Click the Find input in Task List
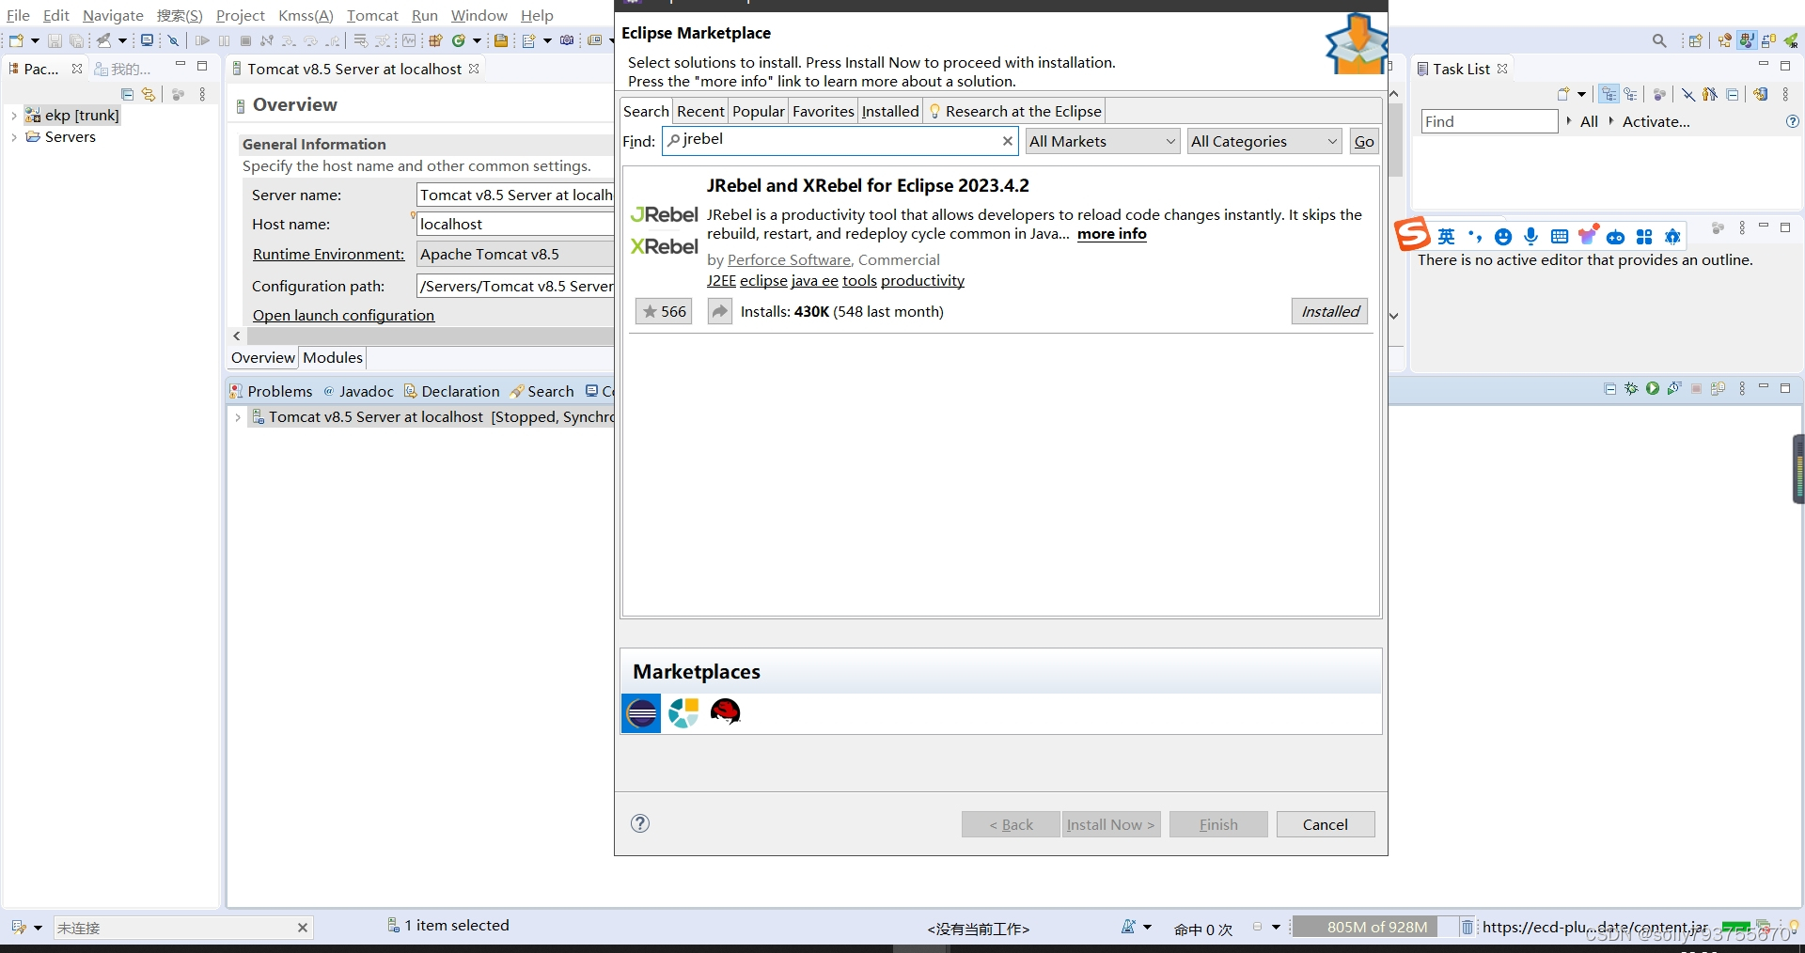The image size is (1805, 953). pos(1488,121)
